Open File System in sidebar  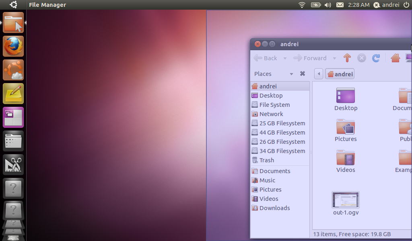pos(280,105)
